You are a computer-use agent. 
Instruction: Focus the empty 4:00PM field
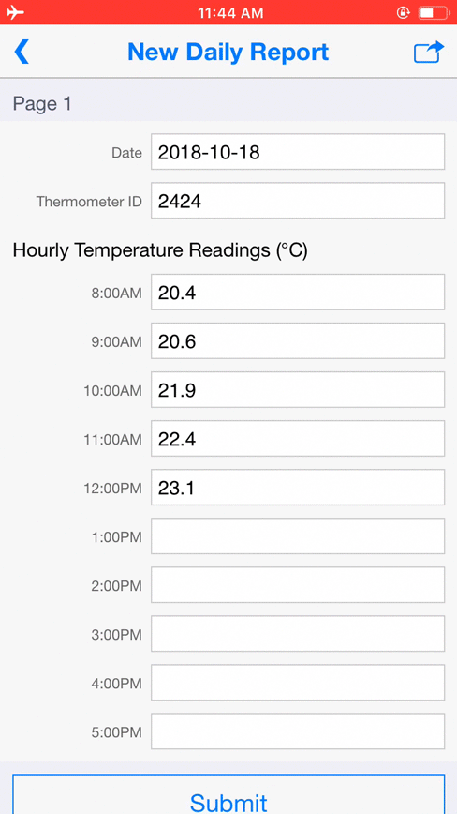pos(298,683)
